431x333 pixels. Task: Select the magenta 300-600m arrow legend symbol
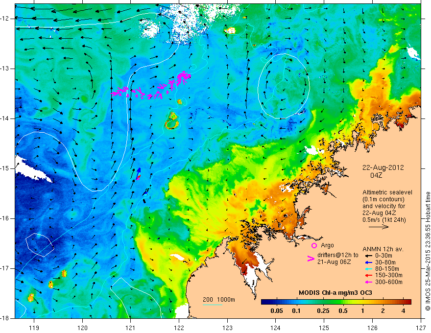coord(368,282)
